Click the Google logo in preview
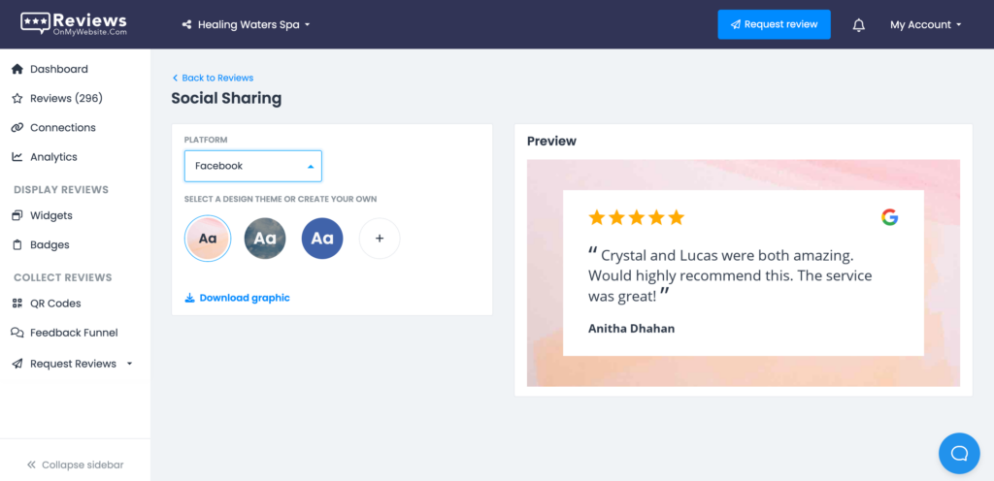Image resolution: width=994 pixels, height=481 pixels. (x=889, y=218)
